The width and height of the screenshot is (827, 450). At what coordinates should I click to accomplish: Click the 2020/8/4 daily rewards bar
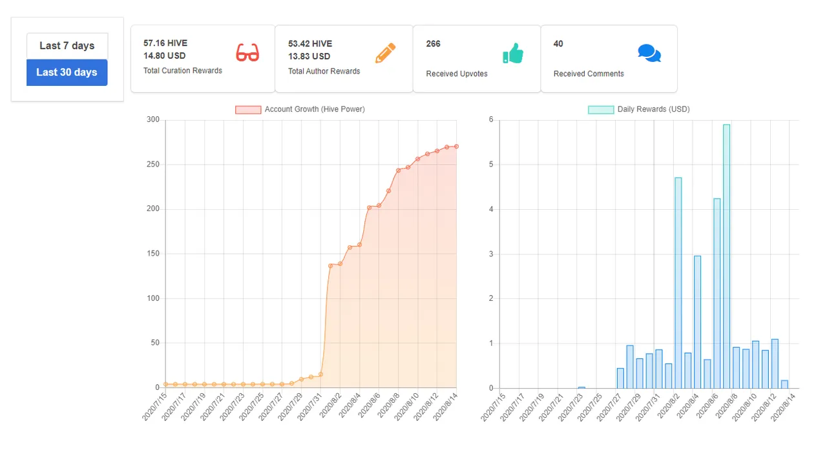(697, 323)
